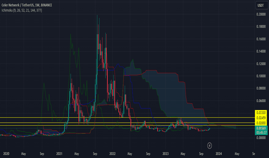Select the Ichimoku indicator legend

pyautogui.click(x=22, y=10)
